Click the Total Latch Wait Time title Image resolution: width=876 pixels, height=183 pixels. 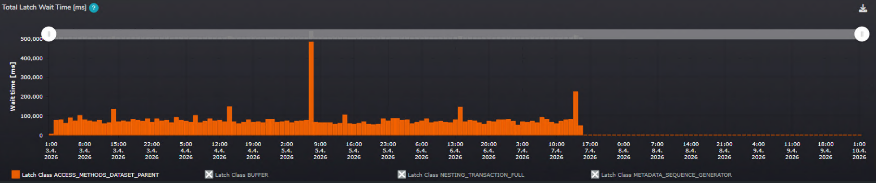click(x=44, y=7)
